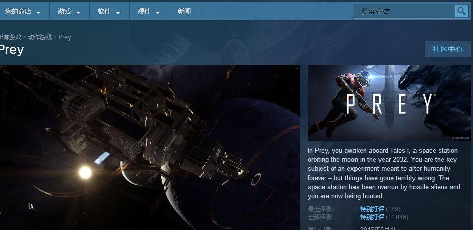Click the search magnifier icon

[x=461, y=11]
